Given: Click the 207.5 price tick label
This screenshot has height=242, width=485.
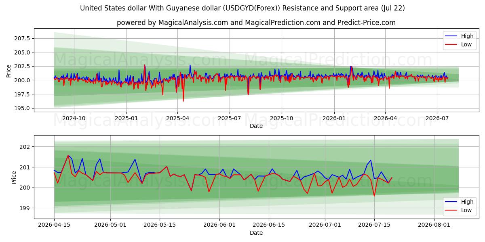Looking at the screenshot, I should 22,38.
